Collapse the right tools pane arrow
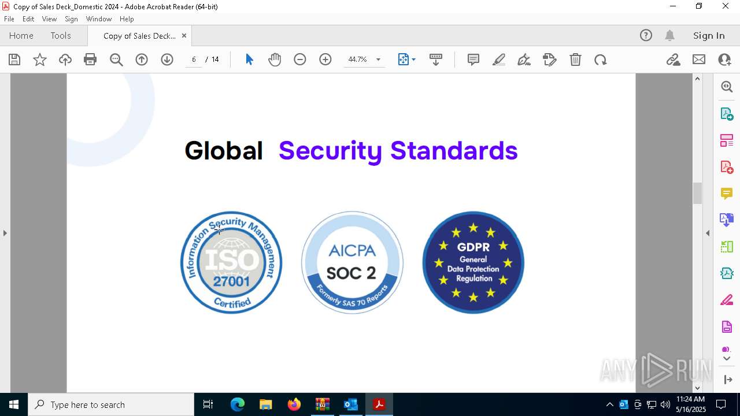 click(x=708, y=233)
